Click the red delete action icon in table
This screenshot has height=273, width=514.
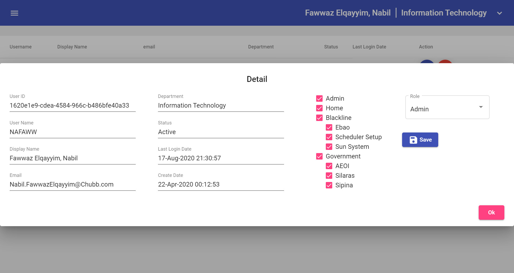click(445, 63)
